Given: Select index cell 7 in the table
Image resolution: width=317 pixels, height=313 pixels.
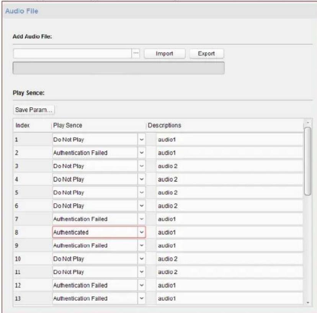Looking at the screenshot, I should [33, 219].
